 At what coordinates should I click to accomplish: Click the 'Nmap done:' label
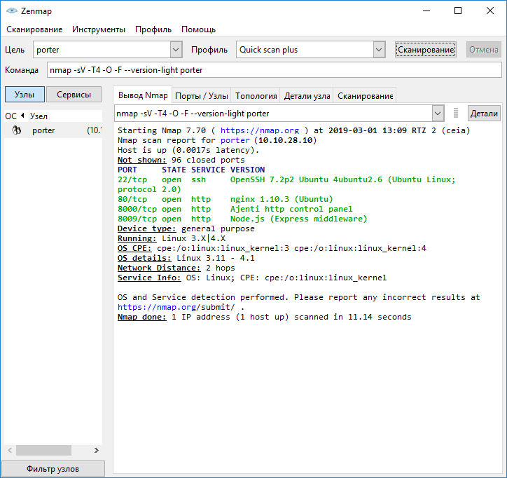142,317
